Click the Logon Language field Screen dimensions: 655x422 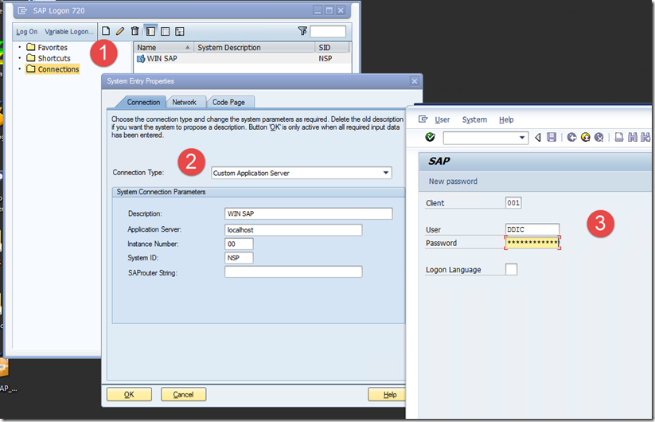[511, 270]
